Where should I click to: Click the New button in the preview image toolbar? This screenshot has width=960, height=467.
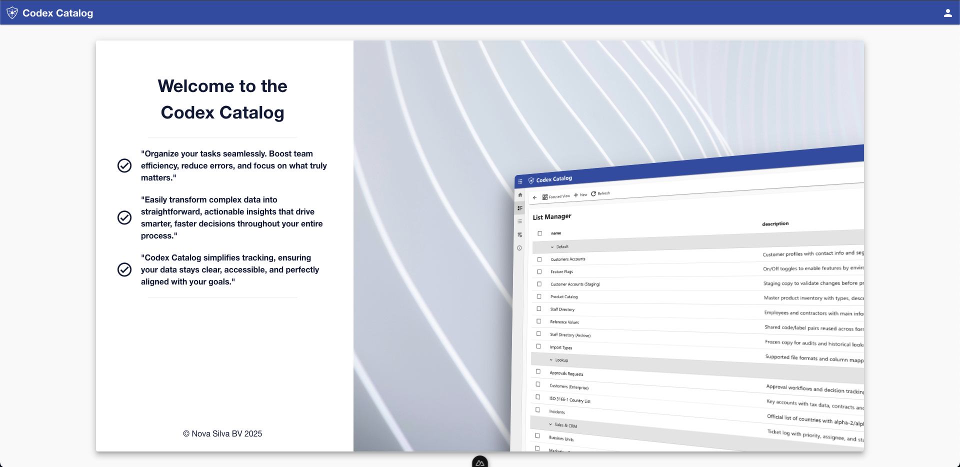pyautogui.click(x=580, y=195)
